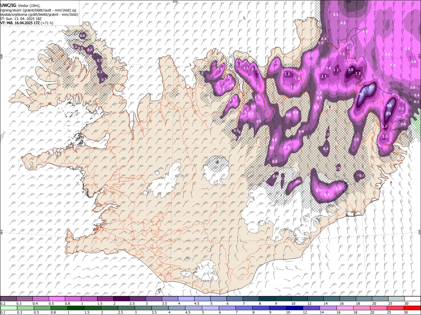Click the 25–30 coral red rain legend swatch
The image size is (421, 315).
click(396, 308)
